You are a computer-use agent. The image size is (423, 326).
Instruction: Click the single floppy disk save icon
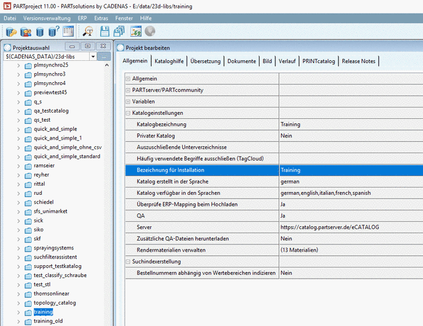[x=105, y=32]
